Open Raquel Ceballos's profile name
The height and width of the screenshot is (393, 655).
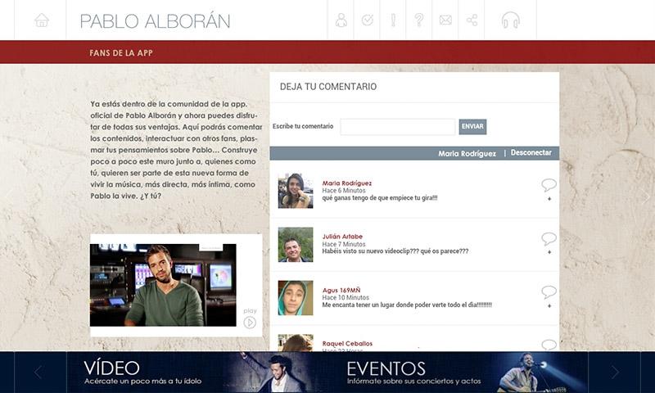click(347, 343)
